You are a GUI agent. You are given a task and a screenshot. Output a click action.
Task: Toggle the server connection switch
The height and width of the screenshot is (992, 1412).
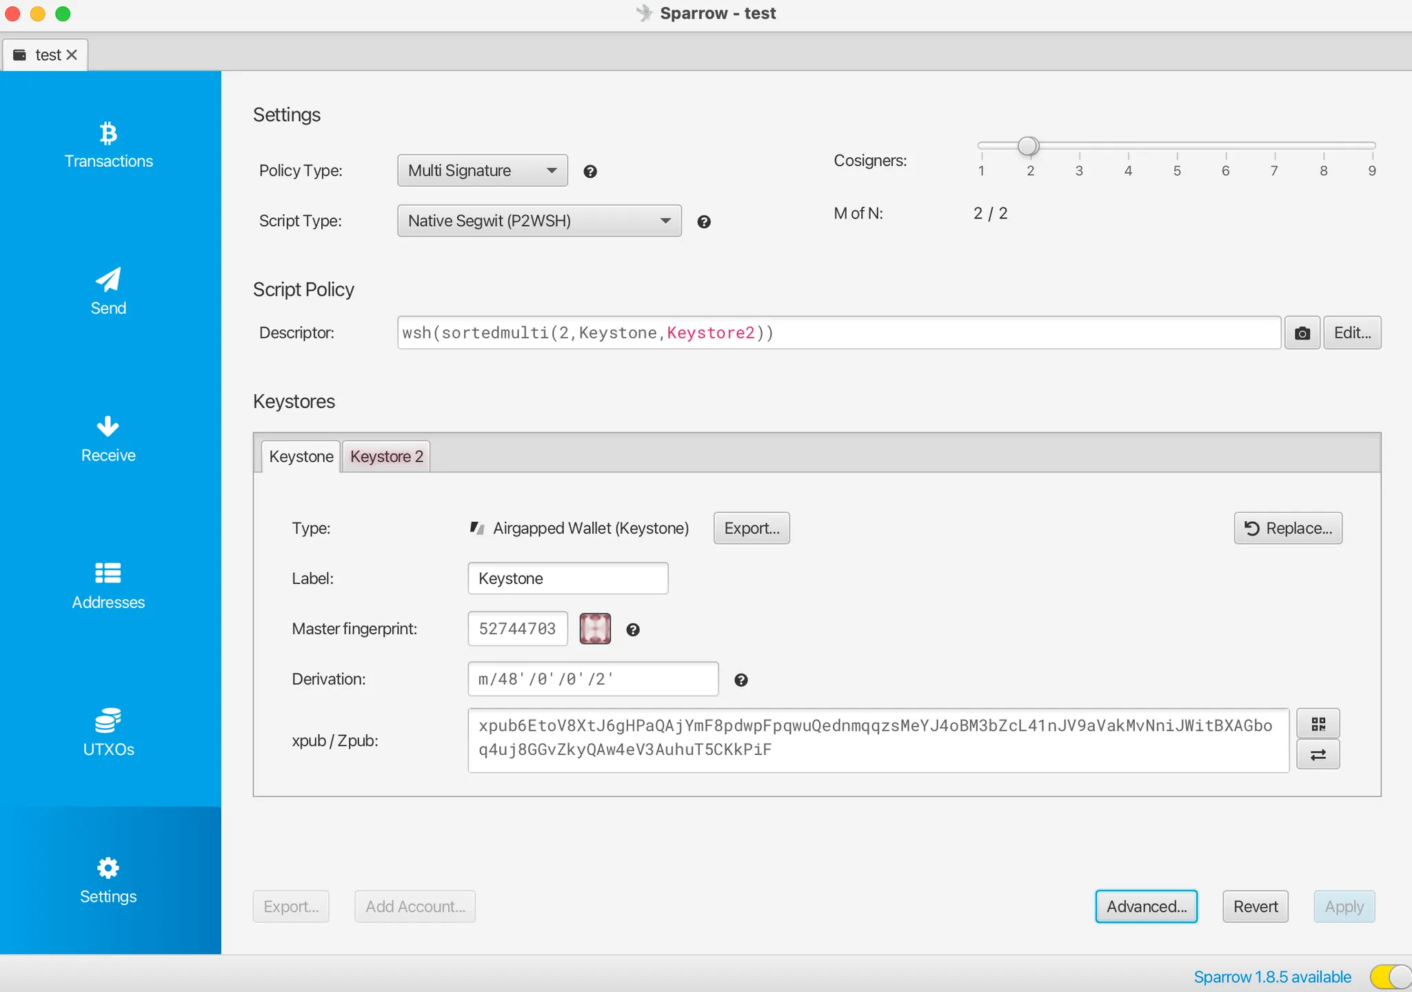tap(1390, 976)
